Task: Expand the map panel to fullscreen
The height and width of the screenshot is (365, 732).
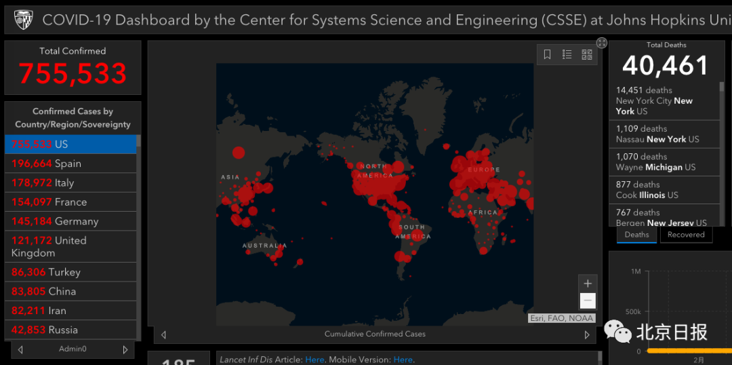Action: click(602, 43)
